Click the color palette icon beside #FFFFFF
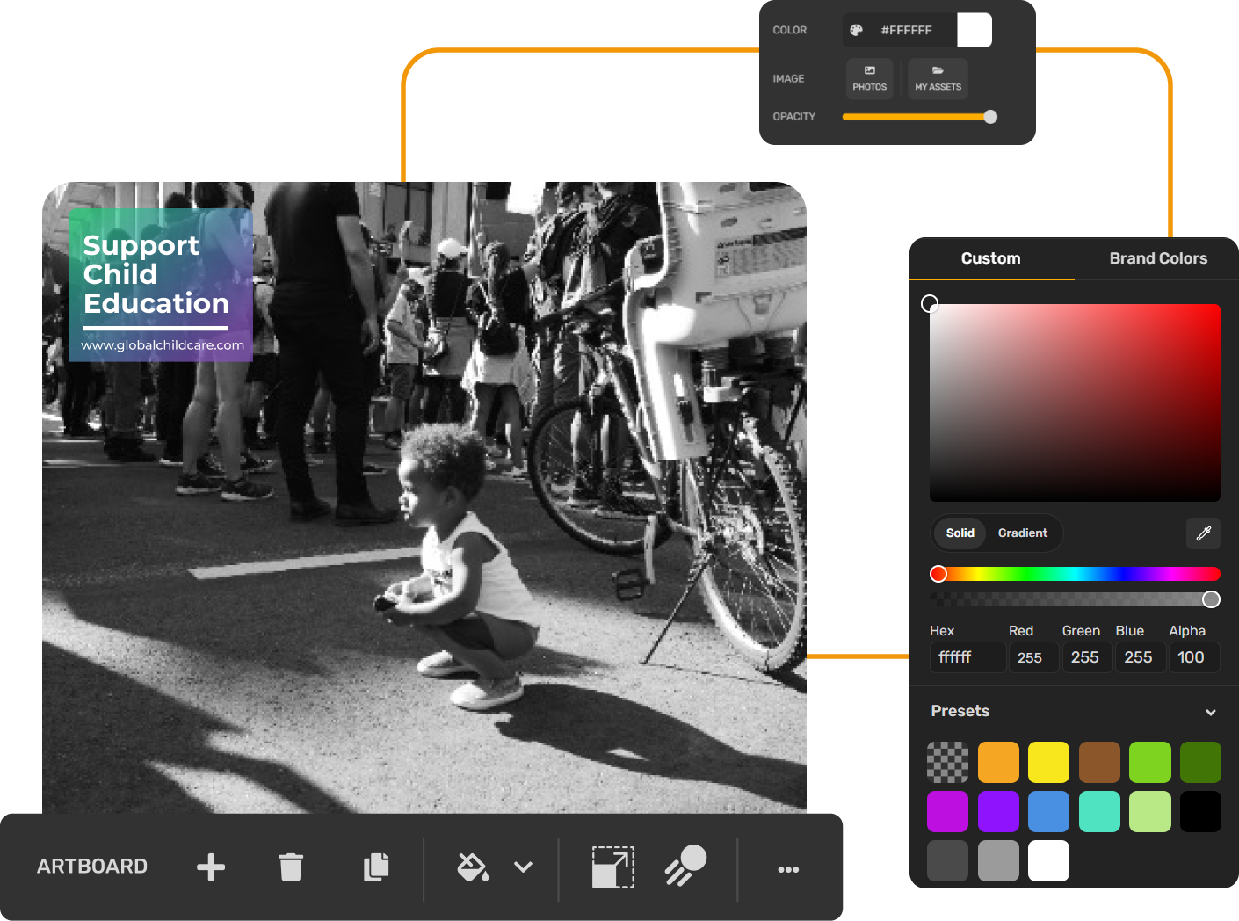Screen dimensions: 1239x921 click(856, 30)
